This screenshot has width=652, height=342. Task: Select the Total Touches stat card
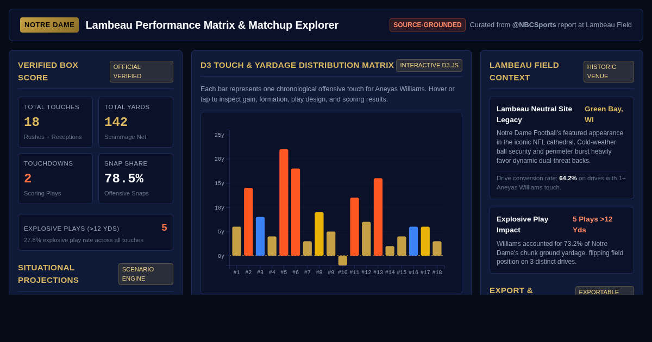click(x=55, y=122)
